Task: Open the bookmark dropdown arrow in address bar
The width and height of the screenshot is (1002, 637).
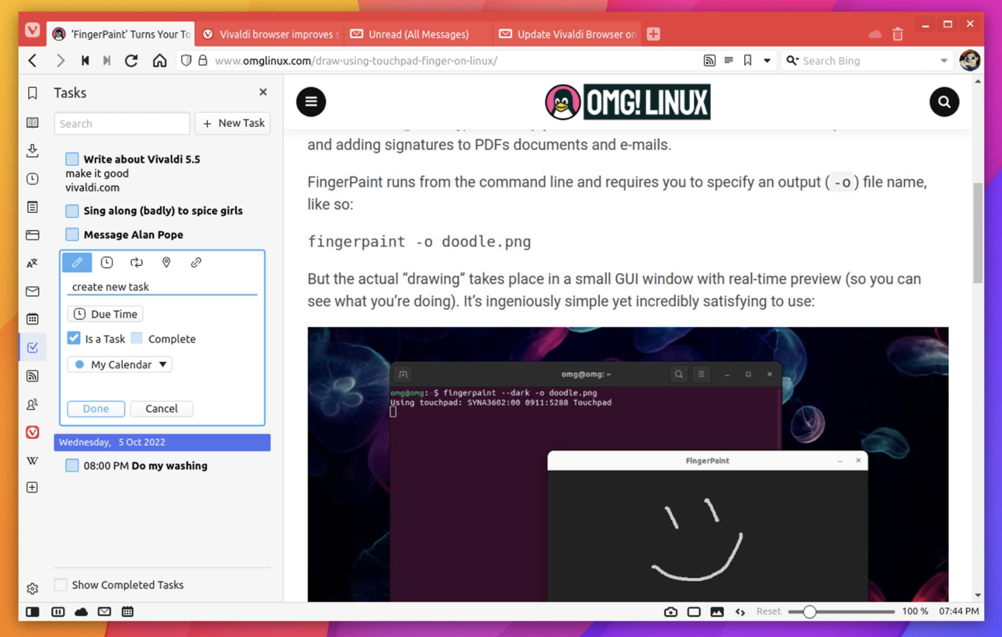Action: (x=767, y=61)
